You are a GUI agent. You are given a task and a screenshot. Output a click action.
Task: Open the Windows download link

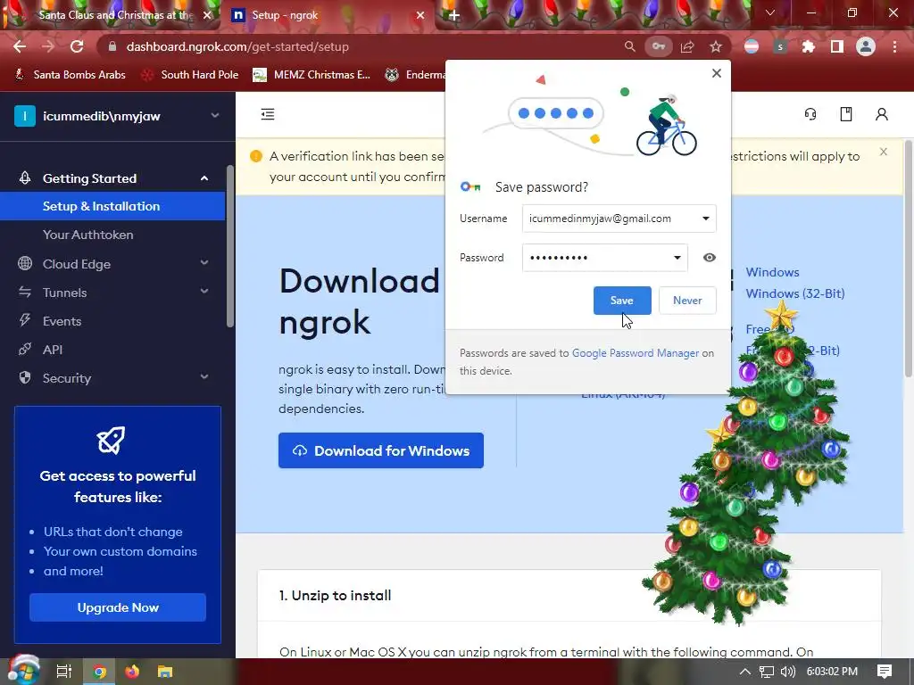[772, 272]
